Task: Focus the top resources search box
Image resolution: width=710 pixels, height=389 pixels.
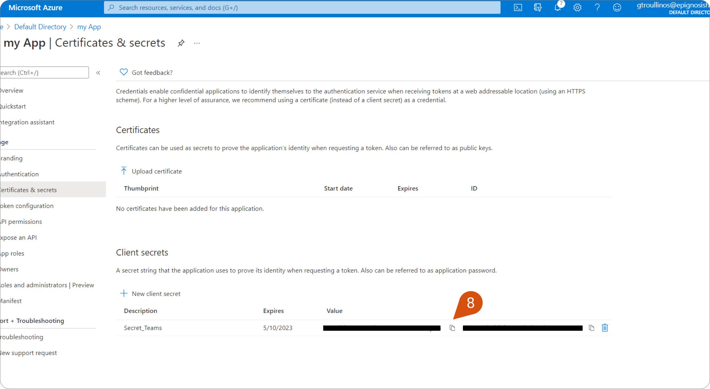Action: coord(302,8)
